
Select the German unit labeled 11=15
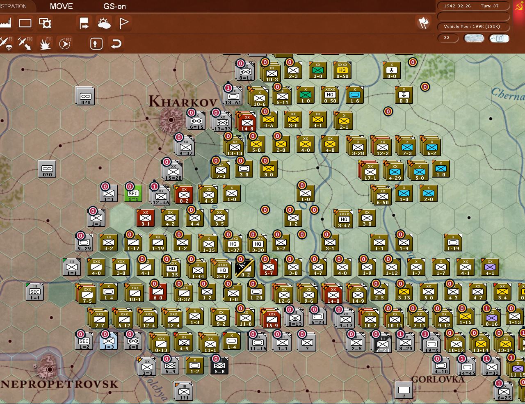tap(258, 342)
